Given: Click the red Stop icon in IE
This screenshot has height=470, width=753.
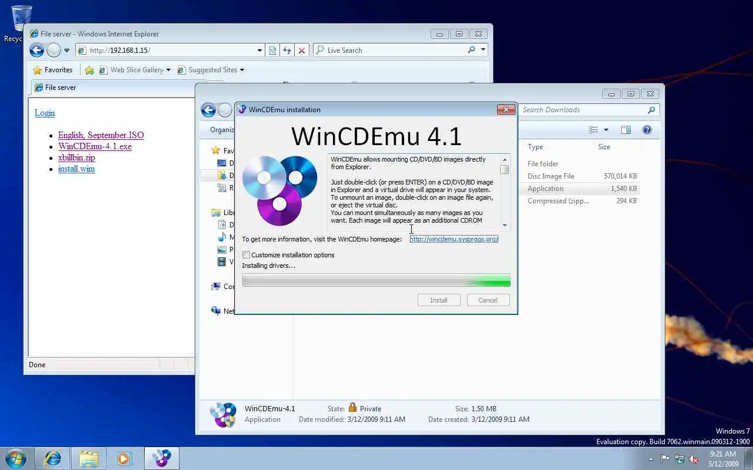Looking at the screenshot, I should [x=302, y=51].
